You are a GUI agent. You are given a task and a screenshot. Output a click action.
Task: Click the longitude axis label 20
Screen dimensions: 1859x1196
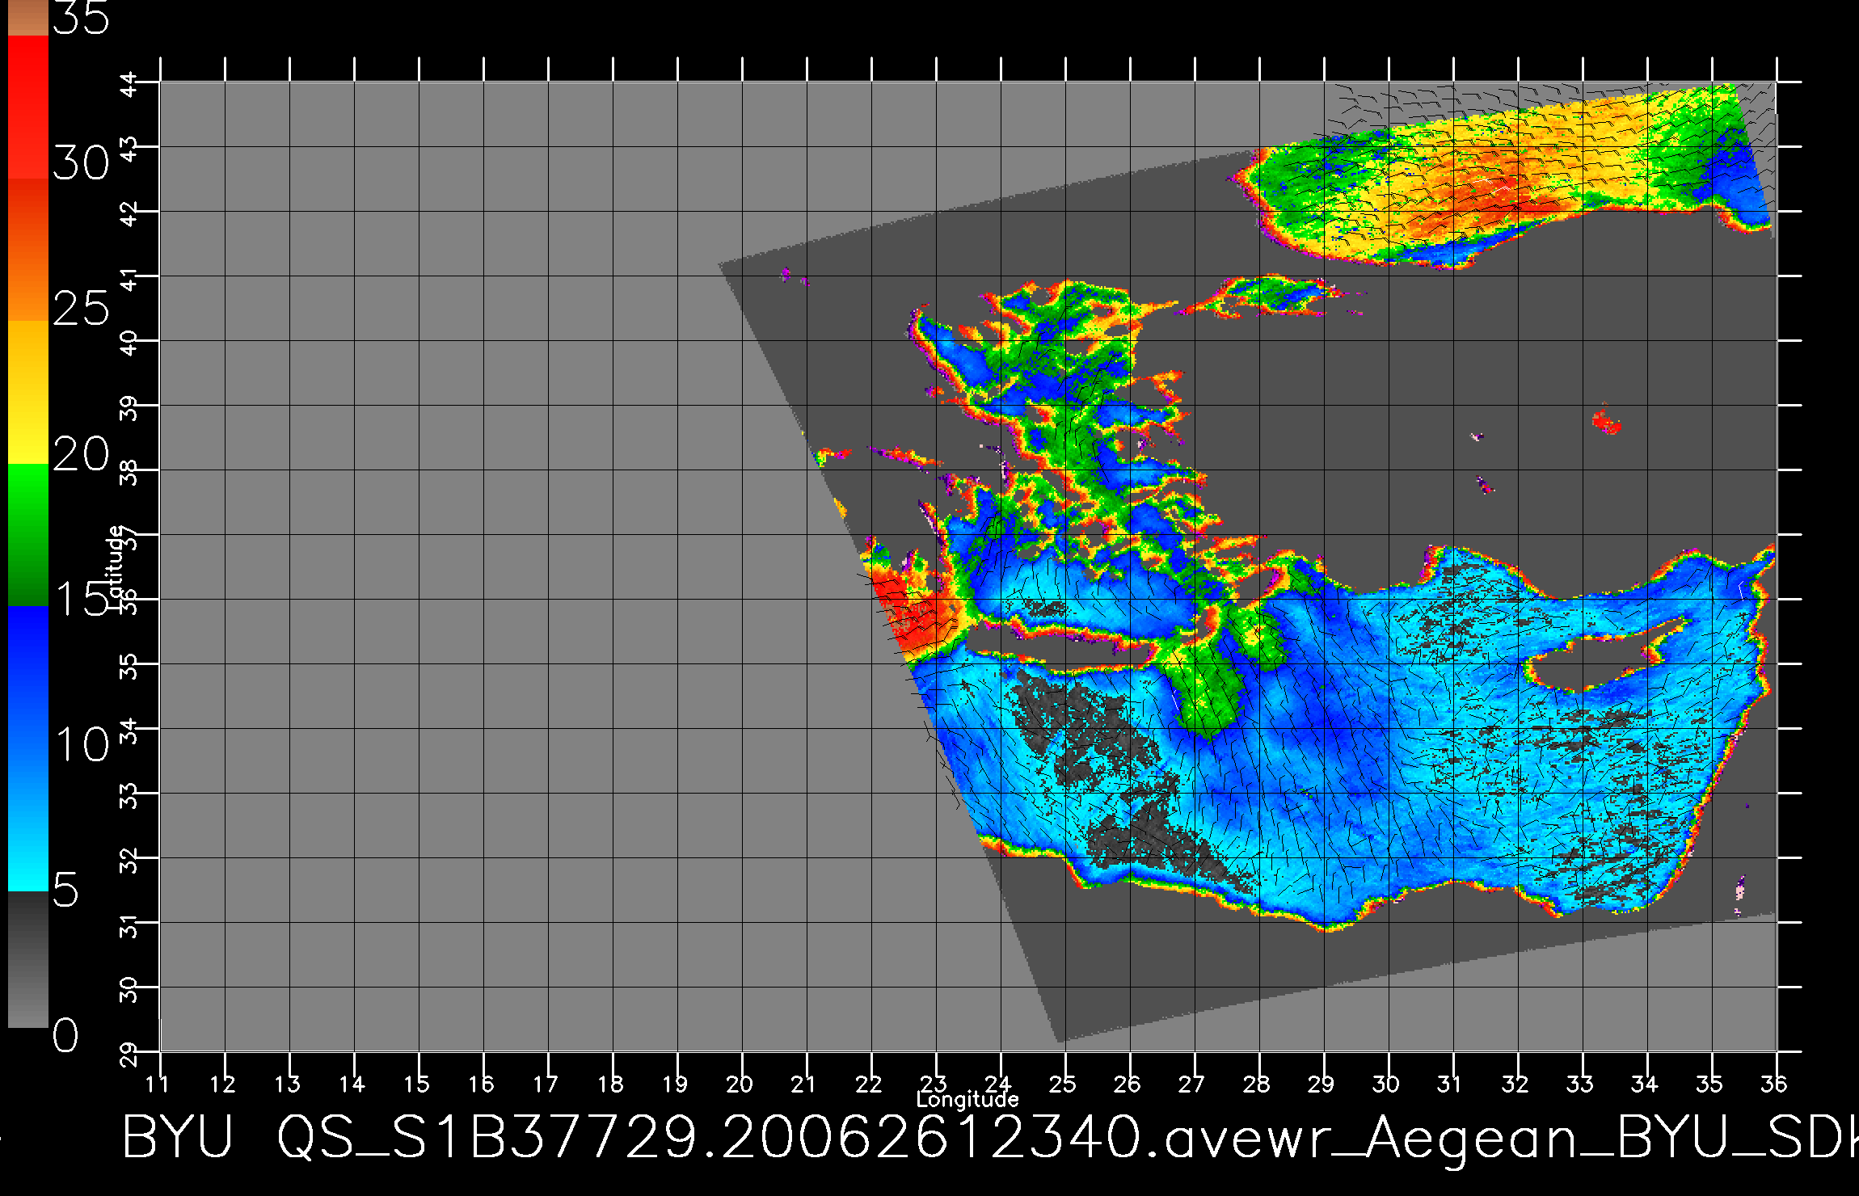[x=740, y=1084]
